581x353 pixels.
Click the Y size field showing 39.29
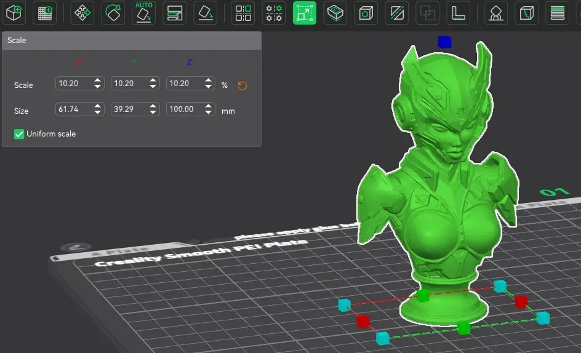coord(135,109)
